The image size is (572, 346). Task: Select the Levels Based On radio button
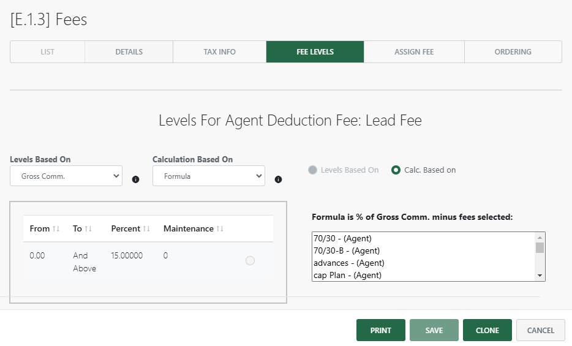[x=313, y=170]
